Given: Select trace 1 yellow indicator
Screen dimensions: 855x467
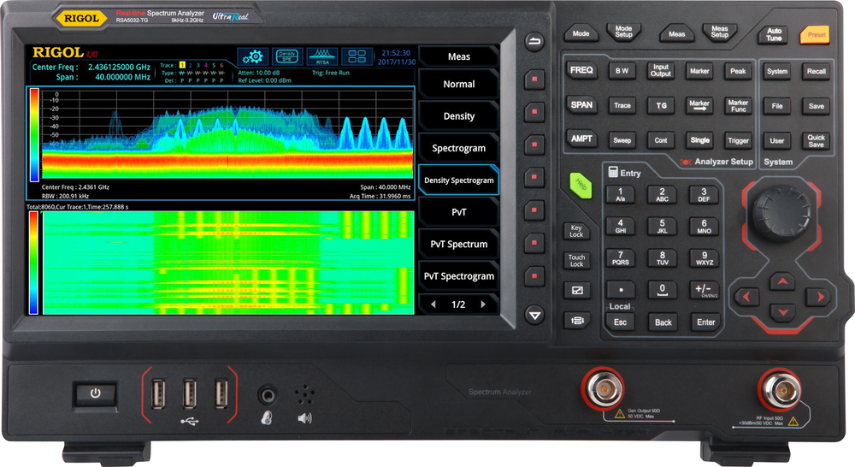Looking at the screenshot, I should click(182, 65).
